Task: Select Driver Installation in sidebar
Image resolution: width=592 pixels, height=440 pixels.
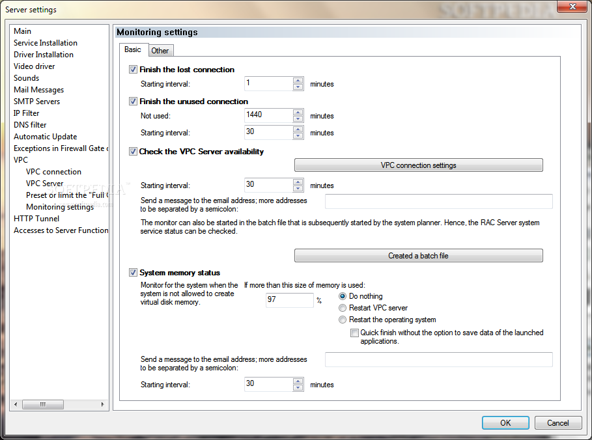Action: tap(44, 55)
